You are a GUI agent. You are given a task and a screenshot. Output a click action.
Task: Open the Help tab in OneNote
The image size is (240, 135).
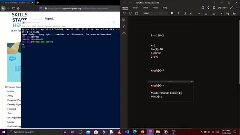point(165,7)
